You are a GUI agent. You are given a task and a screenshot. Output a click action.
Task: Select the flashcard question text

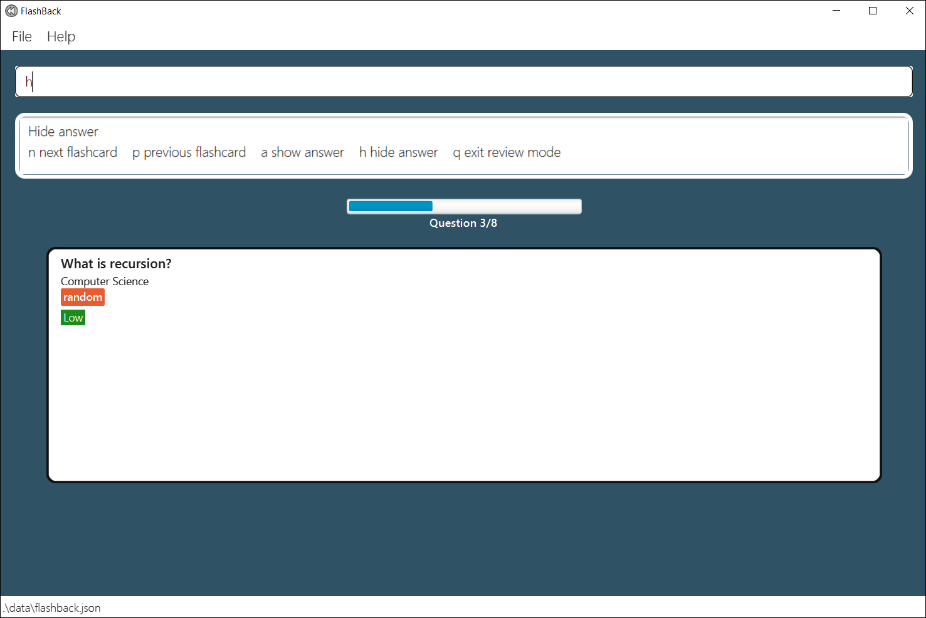tap(115, 263)
